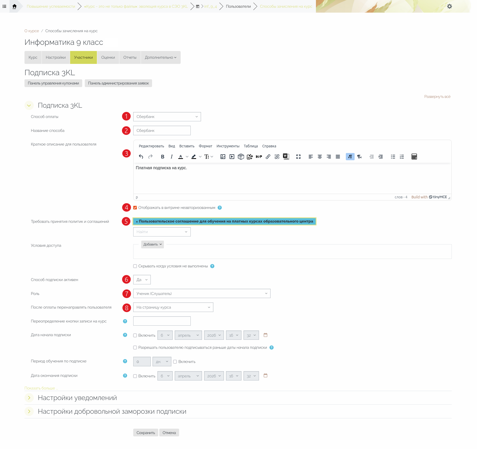477x449 pixels.
Task: Toggle fullscreen mode in the editor
Action: click(x=298, y=157)
